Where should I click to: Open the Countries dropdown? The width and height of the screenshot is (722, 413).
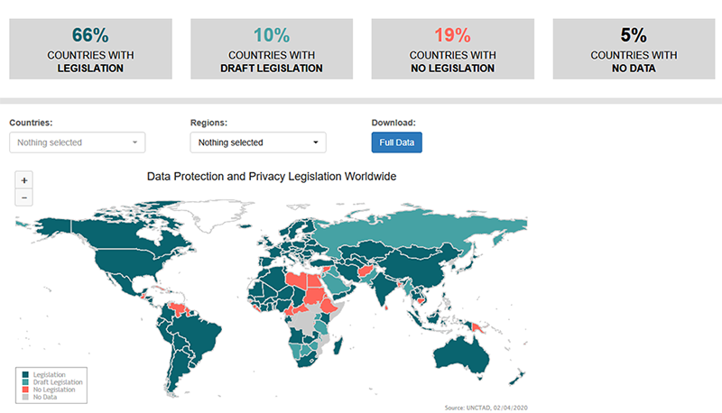coord(77,142)
